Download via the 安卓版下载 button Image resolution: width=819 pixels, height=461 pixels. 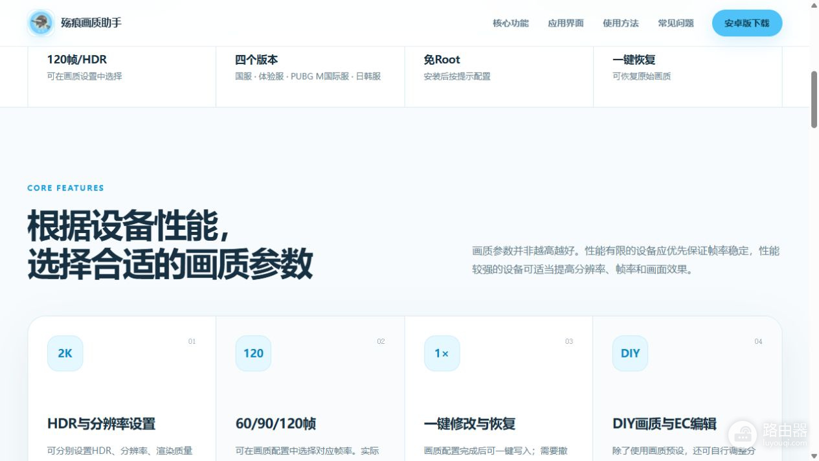(x=747, y=23)
